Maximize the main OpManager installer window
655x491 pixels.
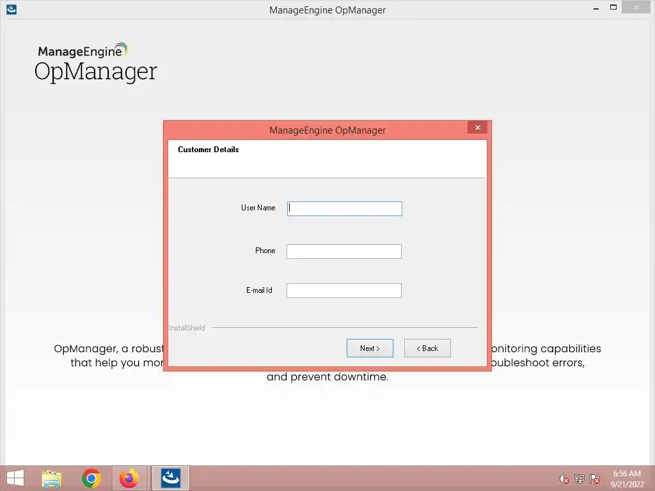613,7
